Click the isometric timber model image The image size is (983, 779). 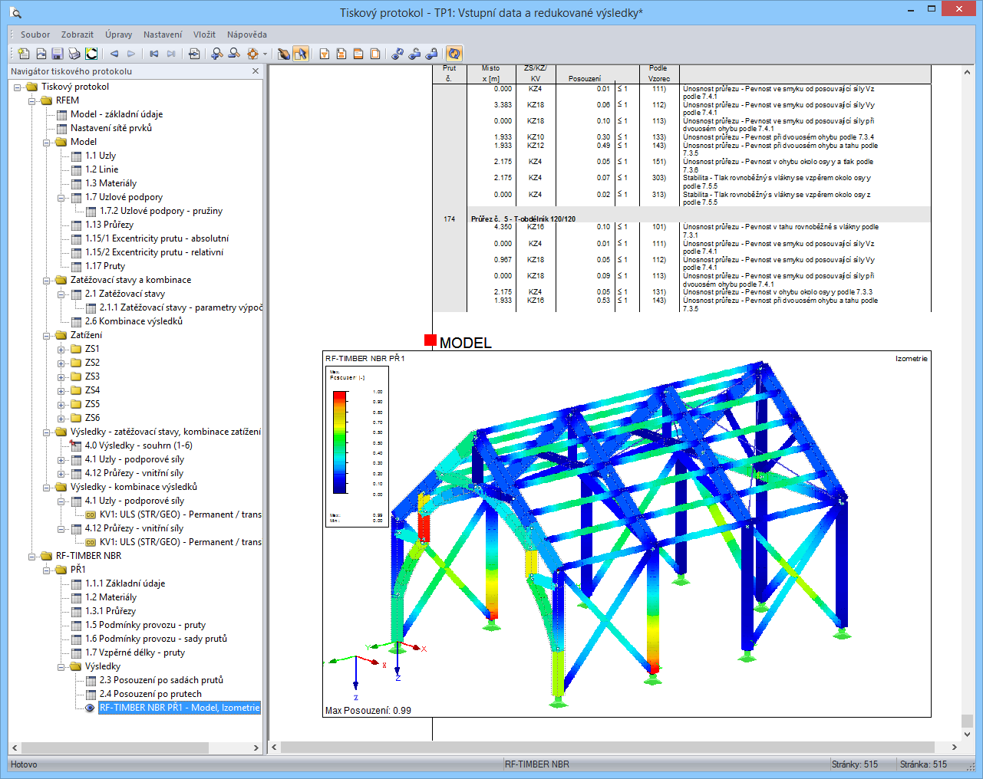click(x=627, y=534)
